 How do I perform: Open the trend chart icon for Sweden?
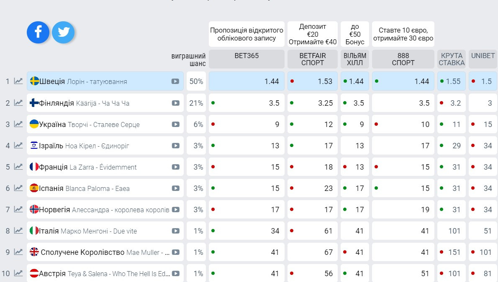click(x=18, y=81)
